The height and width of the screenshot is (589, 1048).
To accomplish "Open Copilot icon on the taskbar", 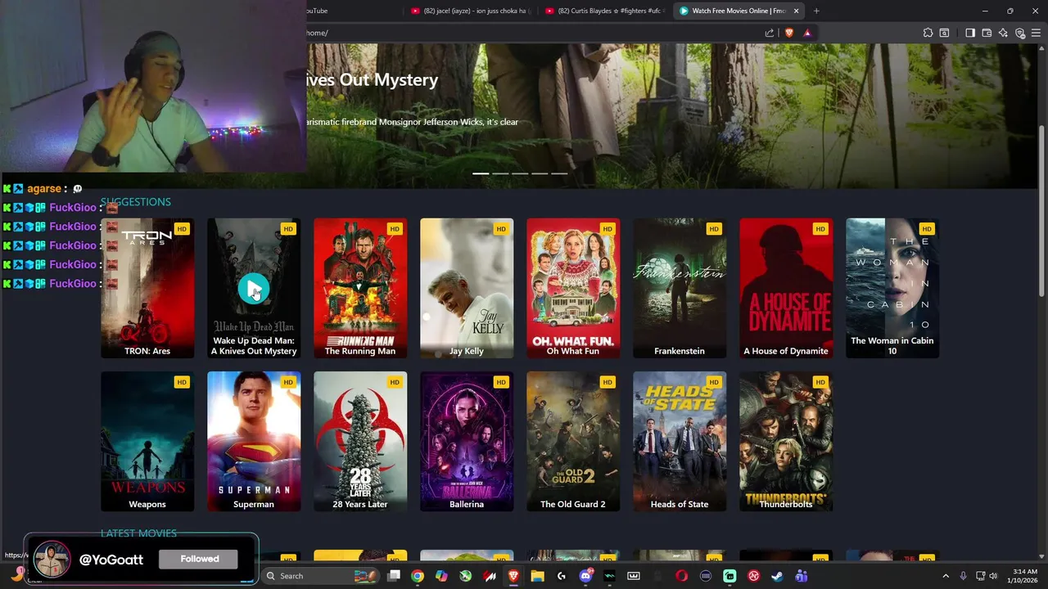I will point(441,576).
